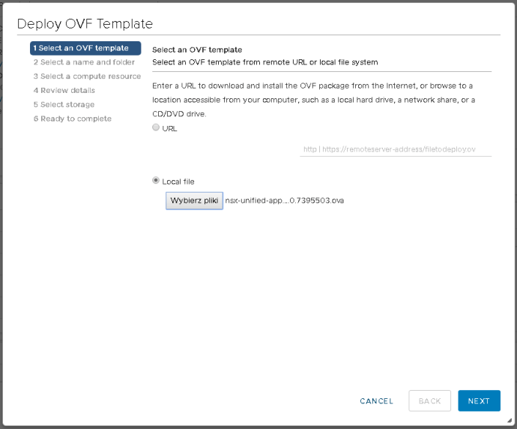This screenshot has height=429, width=517.
Task: Switch to step 5 Select storage
Action: 64,105
